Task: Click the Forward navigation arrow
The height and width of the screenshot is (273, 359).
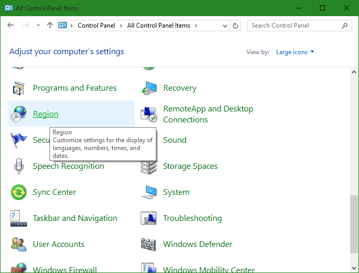Action: (26, 25)
